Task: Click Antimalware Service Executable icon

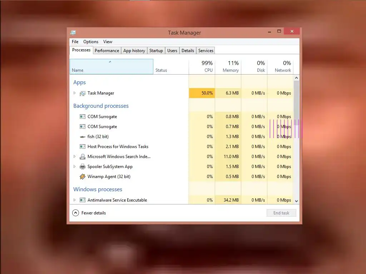Action: 83,200
